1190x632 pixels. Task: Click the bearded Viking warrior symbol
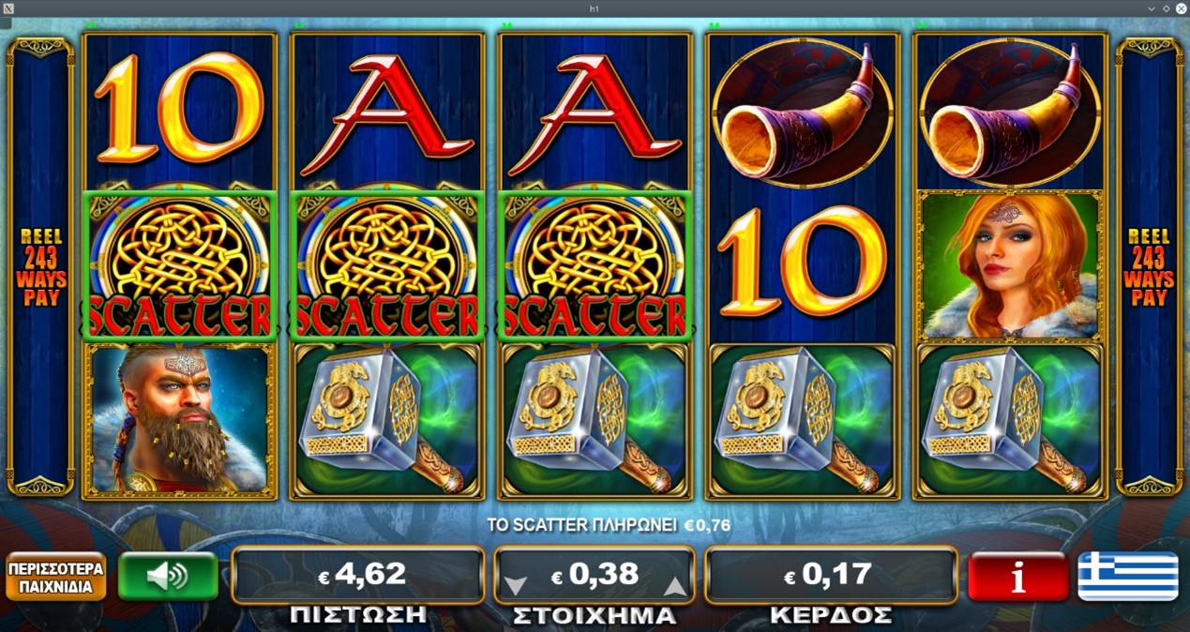point(180,419)
